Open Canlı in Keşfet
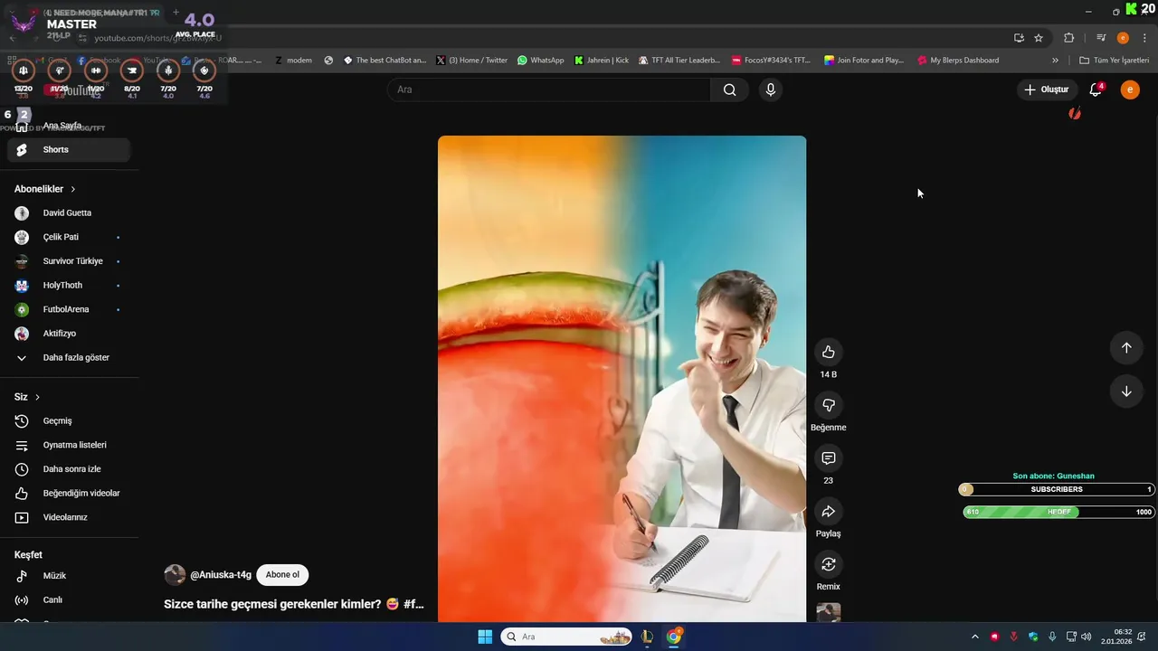1158x651 pixels. coord(69,600)
